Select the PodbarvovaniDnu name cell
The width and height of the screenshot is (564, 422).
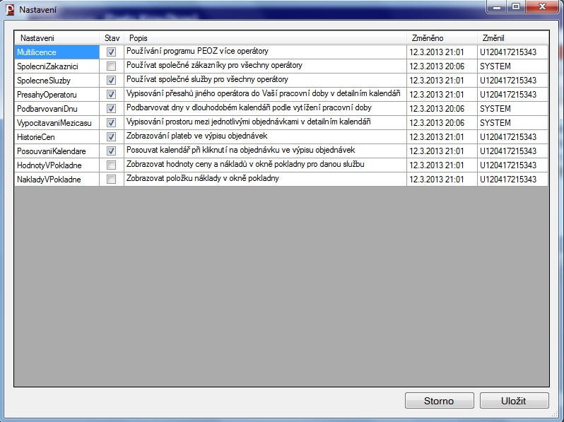tap(57, 109)
